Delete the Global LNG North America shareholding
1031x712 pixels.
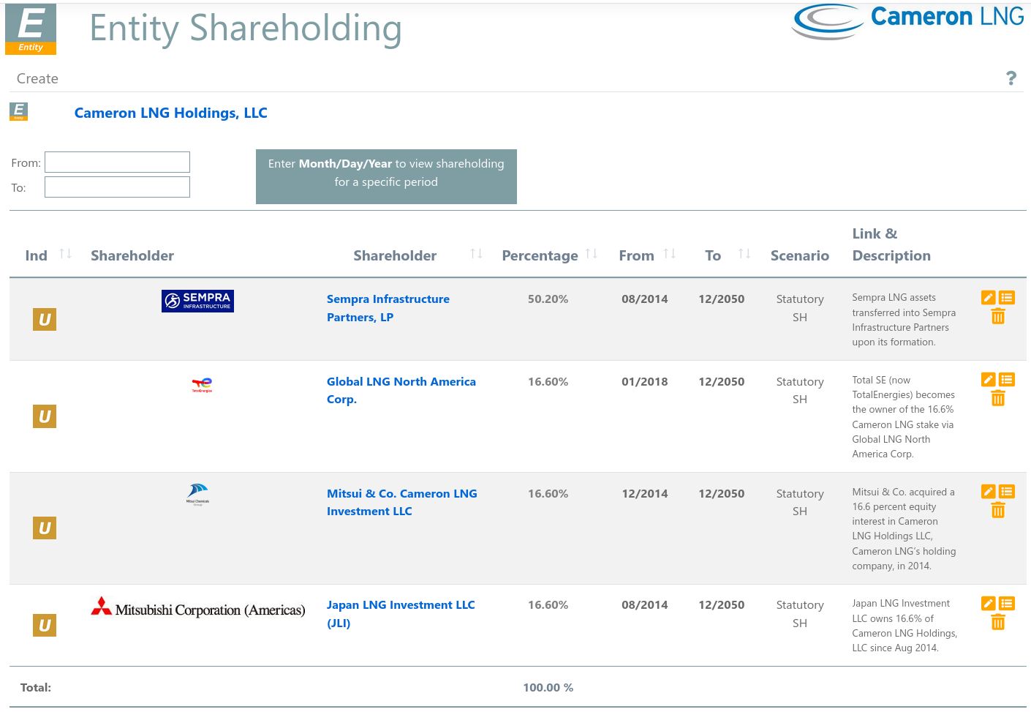coord(998,398)
